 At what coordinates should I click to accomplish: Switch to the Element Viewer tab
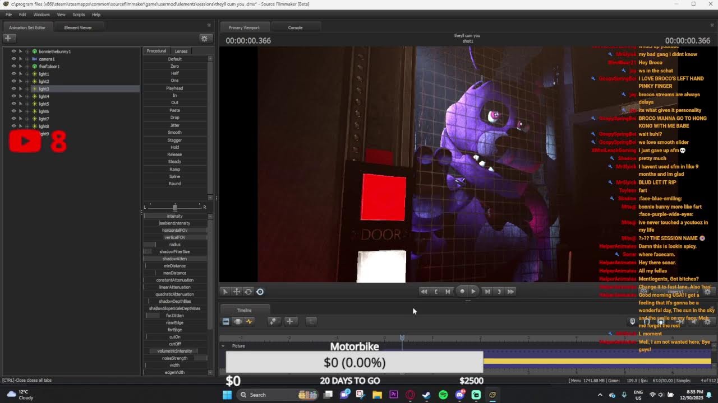tap(78, 27)
